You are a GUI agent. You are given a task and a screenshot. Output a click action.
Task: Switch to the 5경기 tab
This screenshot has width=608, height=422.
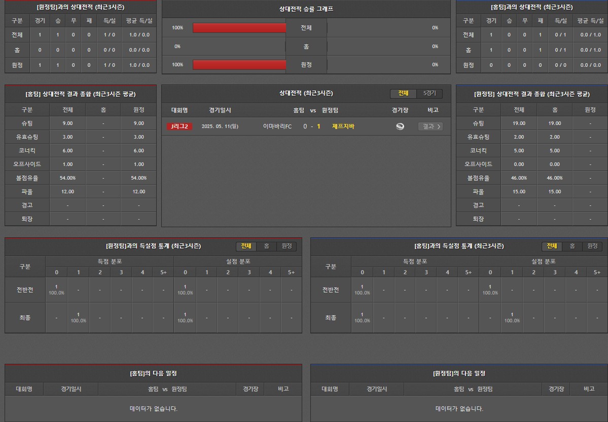[430, 94]
